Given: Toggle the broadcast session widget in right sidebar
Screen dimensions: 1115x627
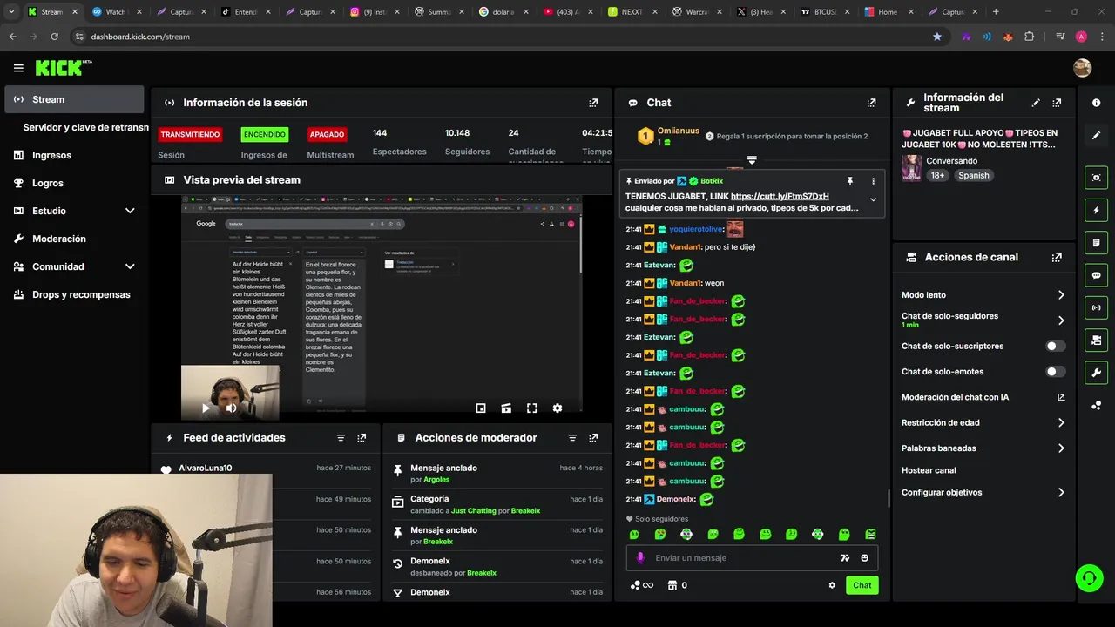Looking at the screenshot, I should (1096, 307).
